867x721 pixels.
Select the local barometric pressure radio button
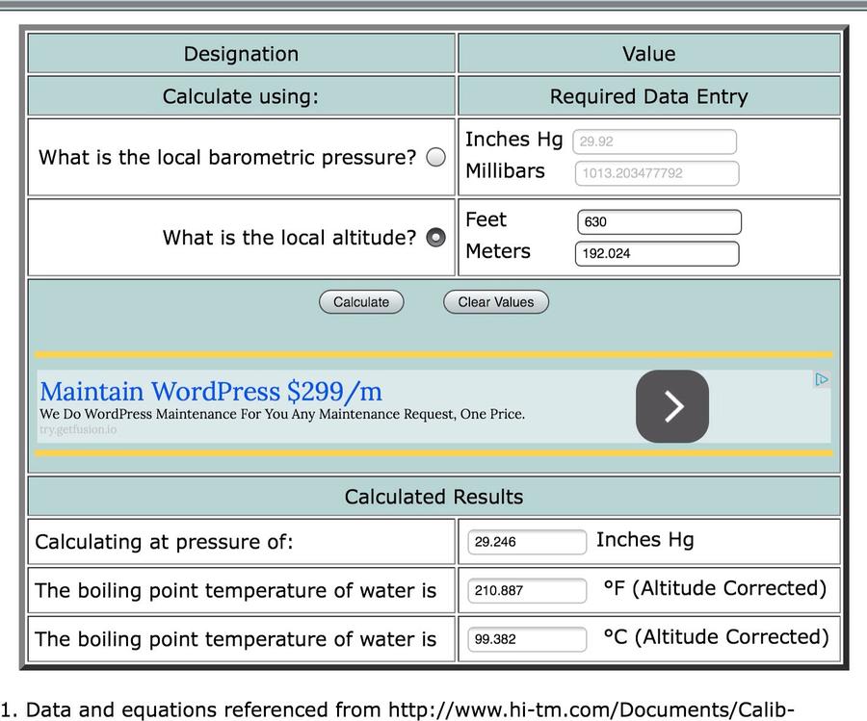coord(435,158)
